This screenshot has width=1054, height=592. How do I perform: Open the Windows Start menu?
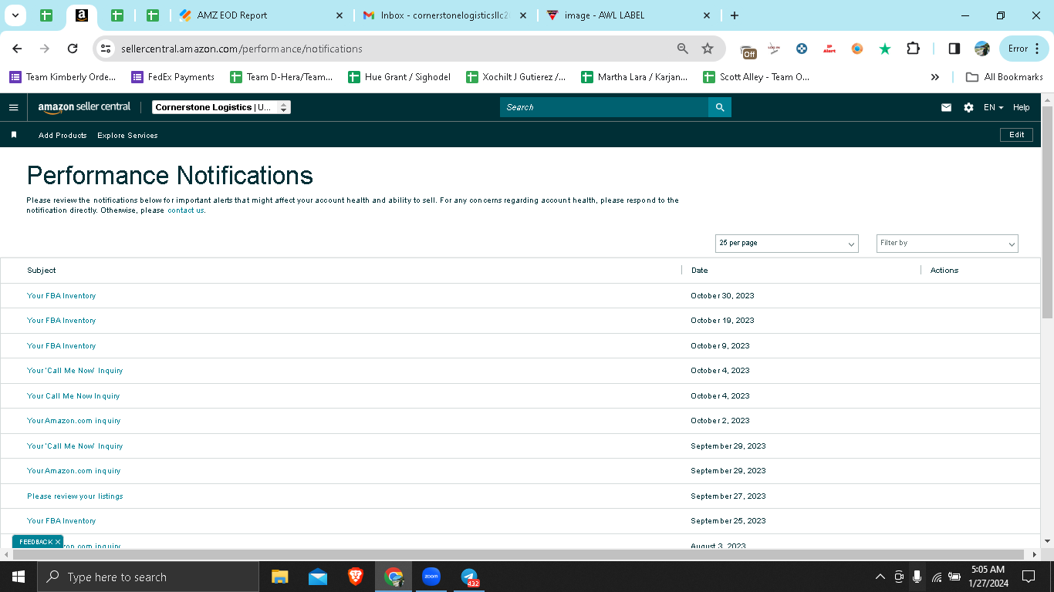[19, 577]
